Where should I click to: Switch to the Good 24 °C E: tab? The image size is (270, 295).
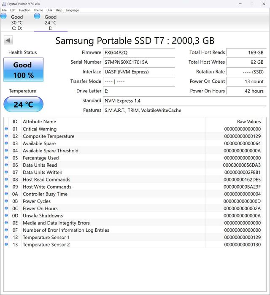tap(51, 22)
